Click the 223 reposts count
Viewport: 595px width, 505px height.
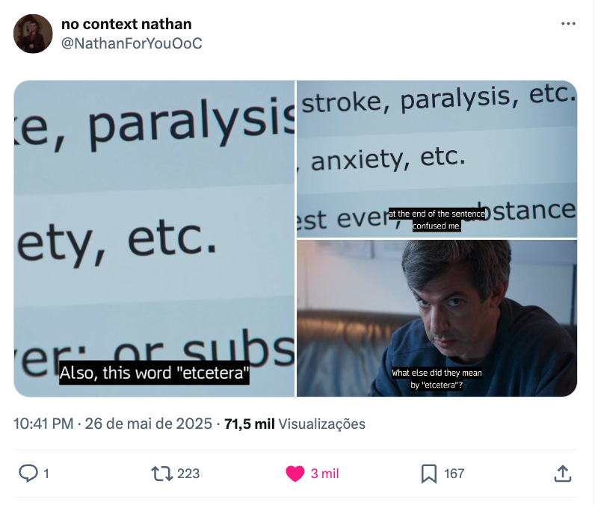[x=188, y=474]
